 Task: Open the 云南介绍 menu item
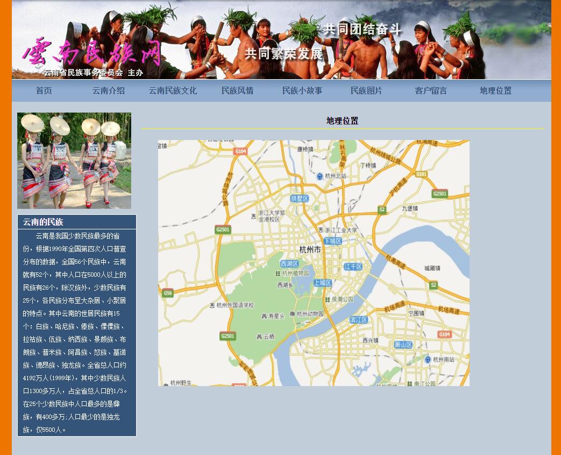(108, 91)
